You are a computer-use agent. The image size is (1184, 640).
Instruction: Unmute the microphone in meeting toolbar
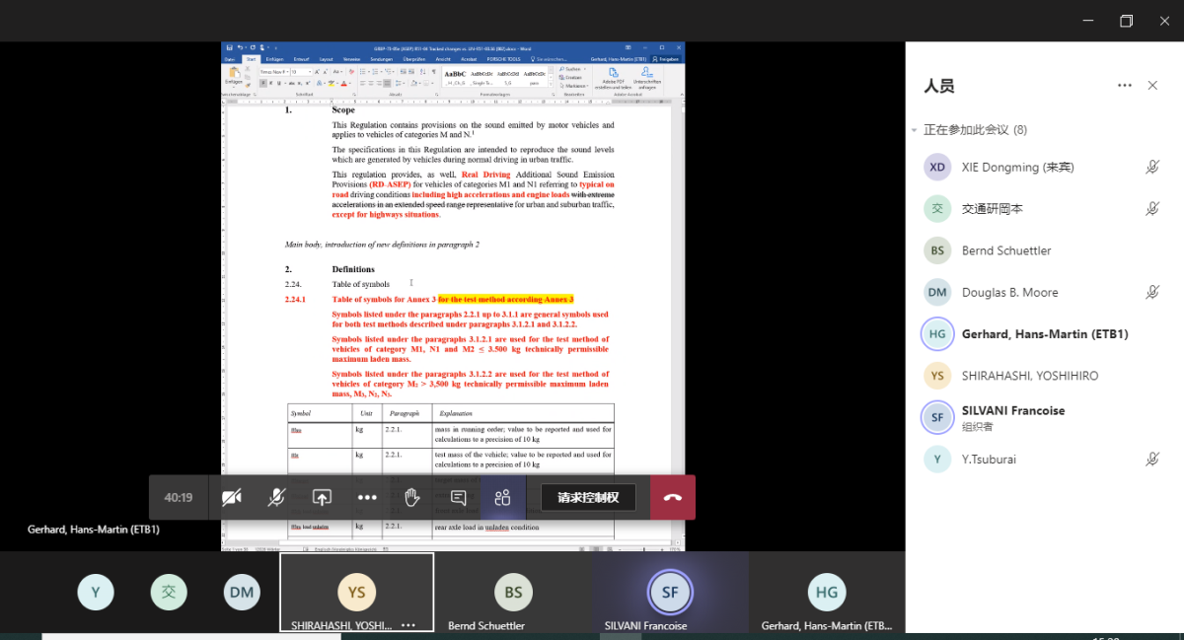click(276, 497)
